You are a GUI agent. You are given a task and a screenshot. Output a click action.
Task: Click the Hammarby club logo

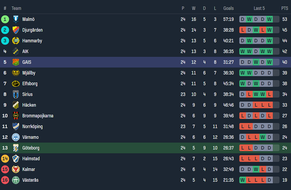tap(16, 41)
